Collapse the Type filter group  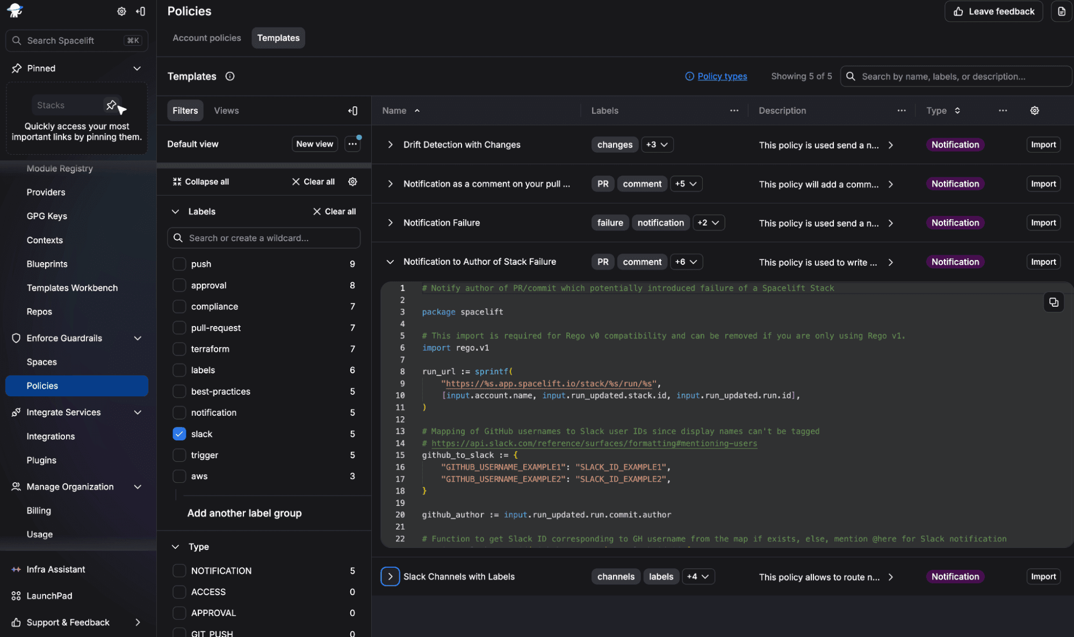click(x=175, y=547)
